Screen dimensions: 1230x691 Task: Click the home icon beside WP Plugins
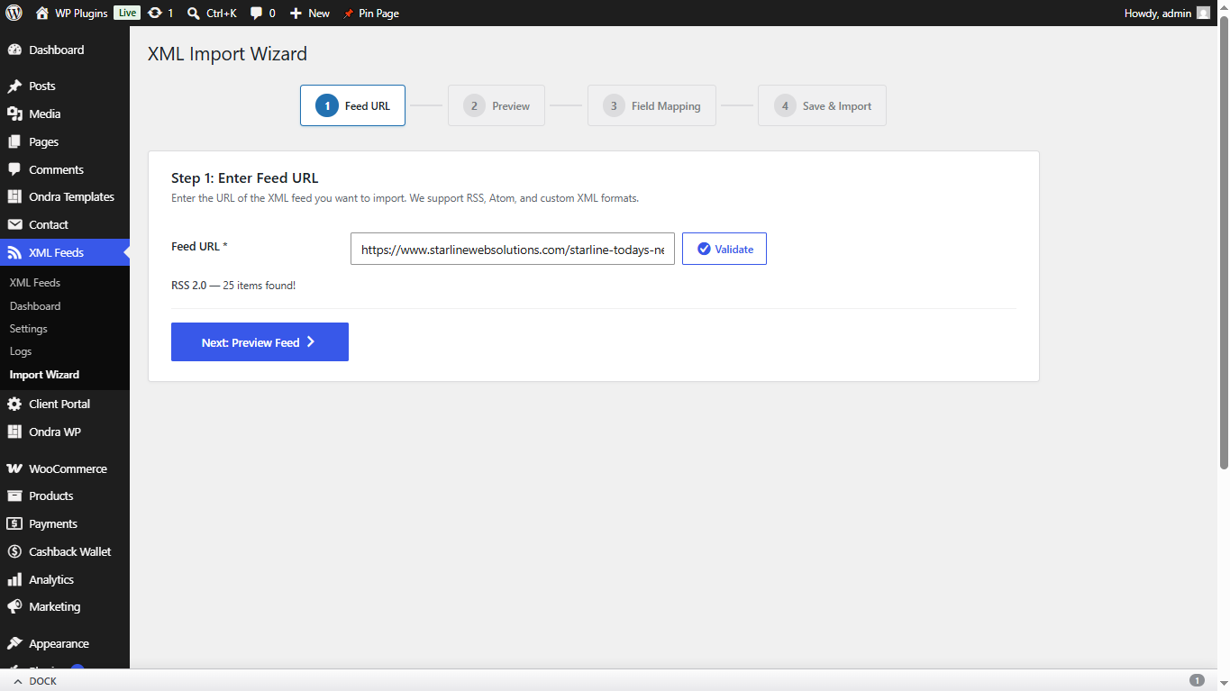point(42,14)
